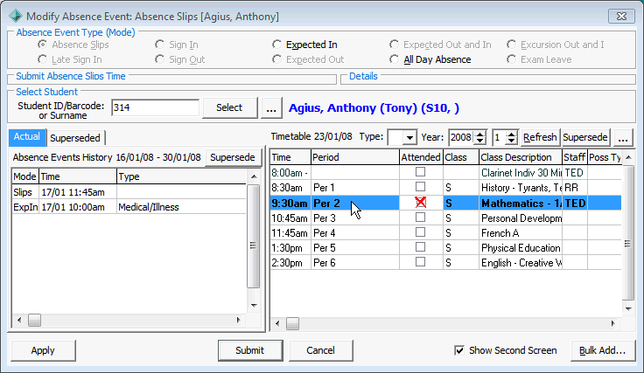
Task: Click the Class Description column header
Action: (x=520, y=157)
